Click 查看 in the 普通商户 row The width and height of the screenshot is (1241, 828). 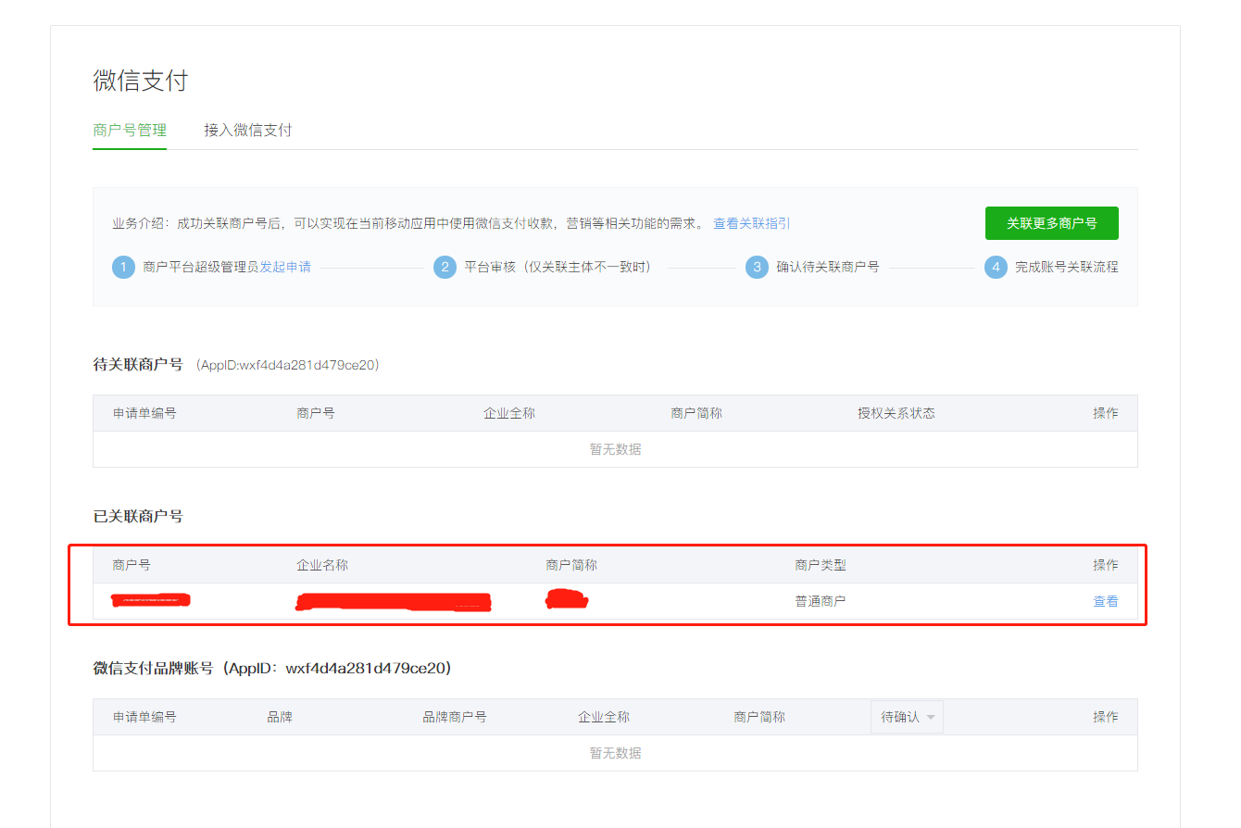coord(1106,601)
